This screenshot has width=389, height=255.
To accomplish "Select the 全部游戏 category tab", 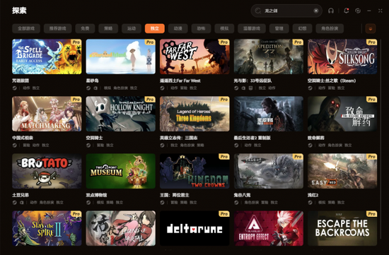I will [26, 28].
